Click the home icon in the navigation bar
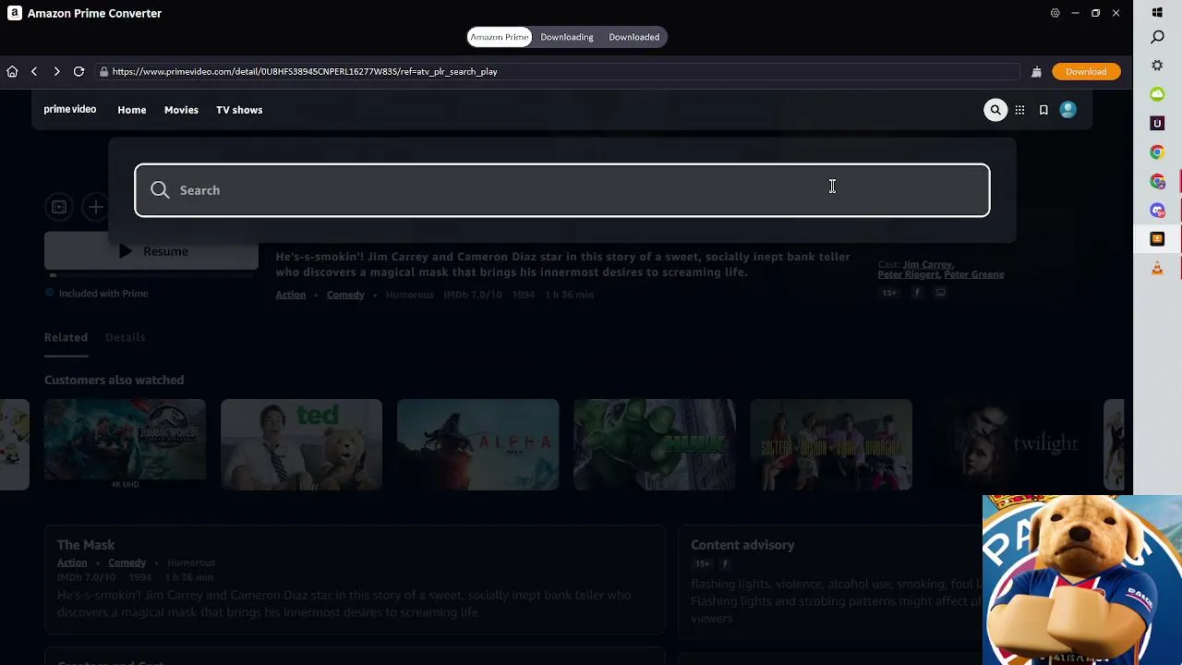This screenshot has height=665, width=1182. point(12,71)
